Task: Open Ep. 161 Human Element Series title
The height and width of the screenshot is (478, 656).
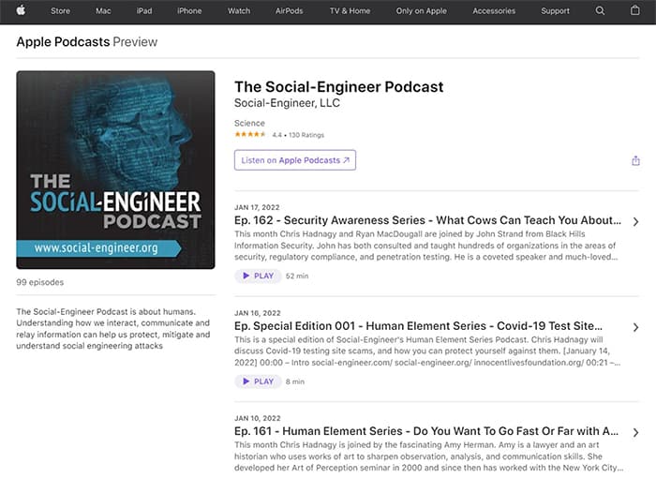Action: (x=426, y=431)
